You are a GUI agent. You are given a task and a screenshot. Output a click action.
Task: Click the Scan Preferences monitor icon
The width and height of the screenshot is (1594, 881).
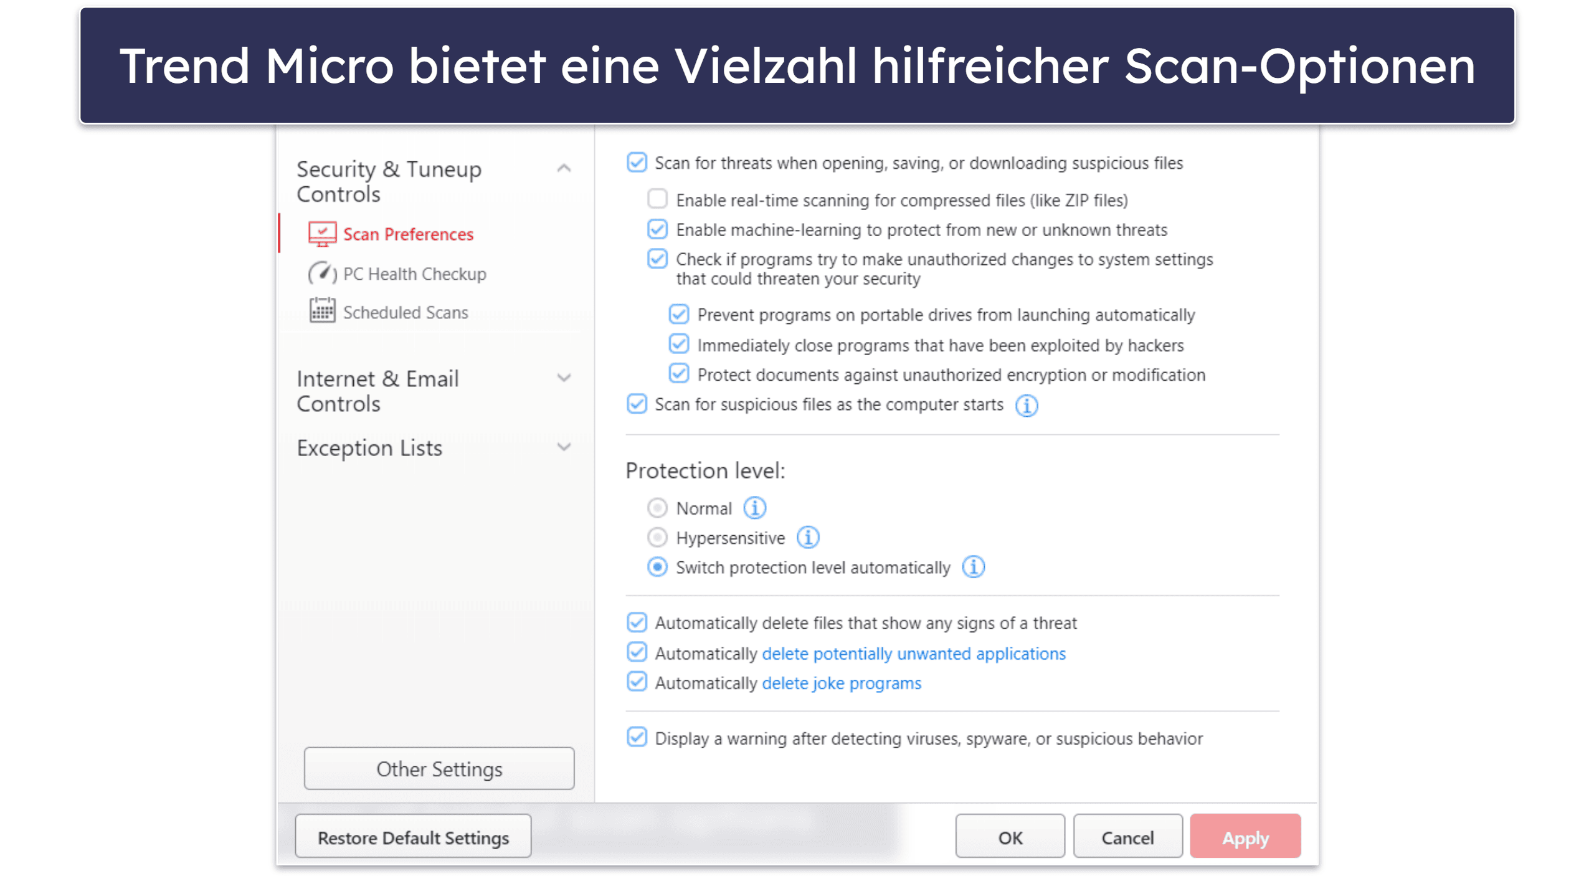pyautogui.click(x=322, y=234)
